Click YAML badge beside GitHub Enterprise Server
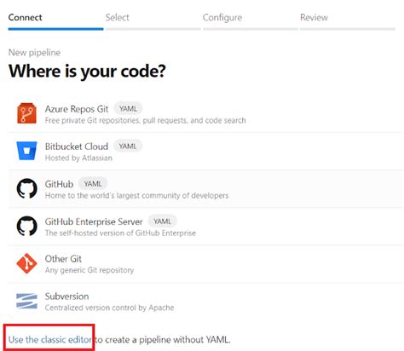 pos(163,222)
